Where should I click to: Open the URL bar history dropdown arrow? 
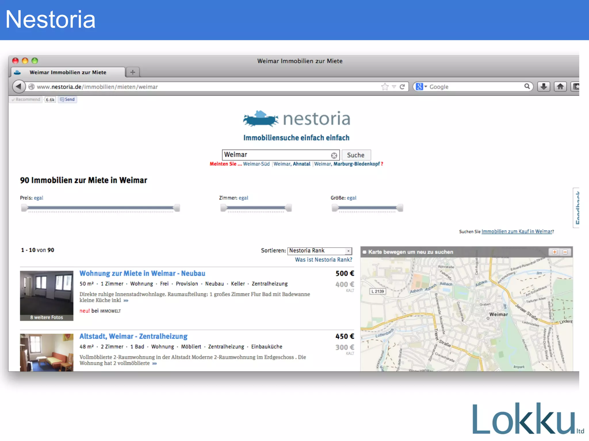coord(394,86)
